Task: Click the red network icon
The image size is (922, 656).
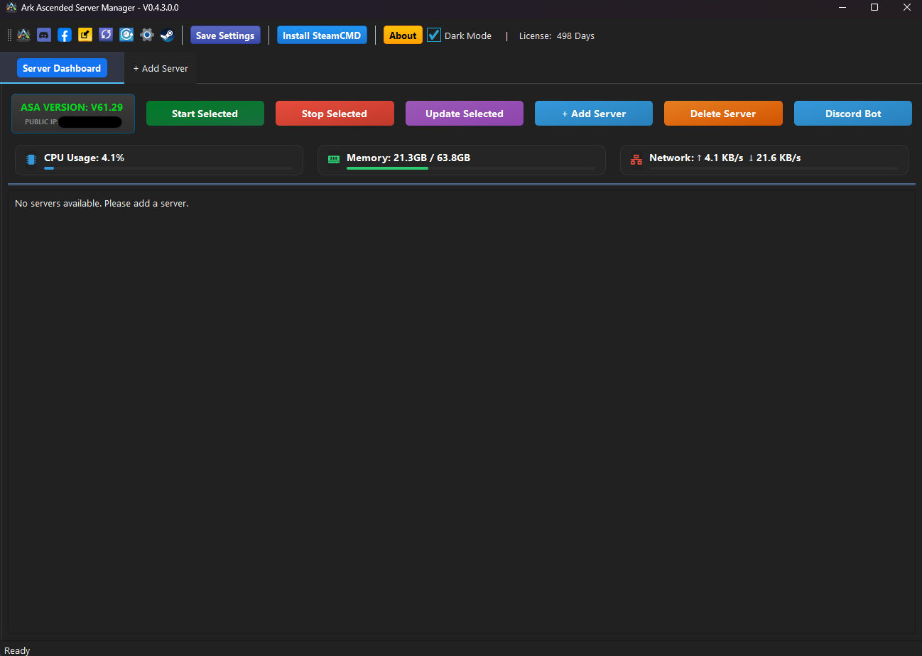Action: (636, 160)
